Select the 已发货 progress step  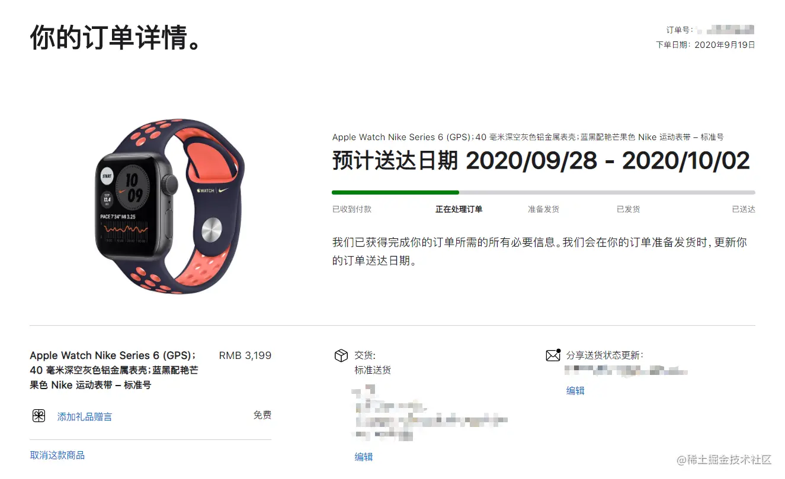coord(628,209)
